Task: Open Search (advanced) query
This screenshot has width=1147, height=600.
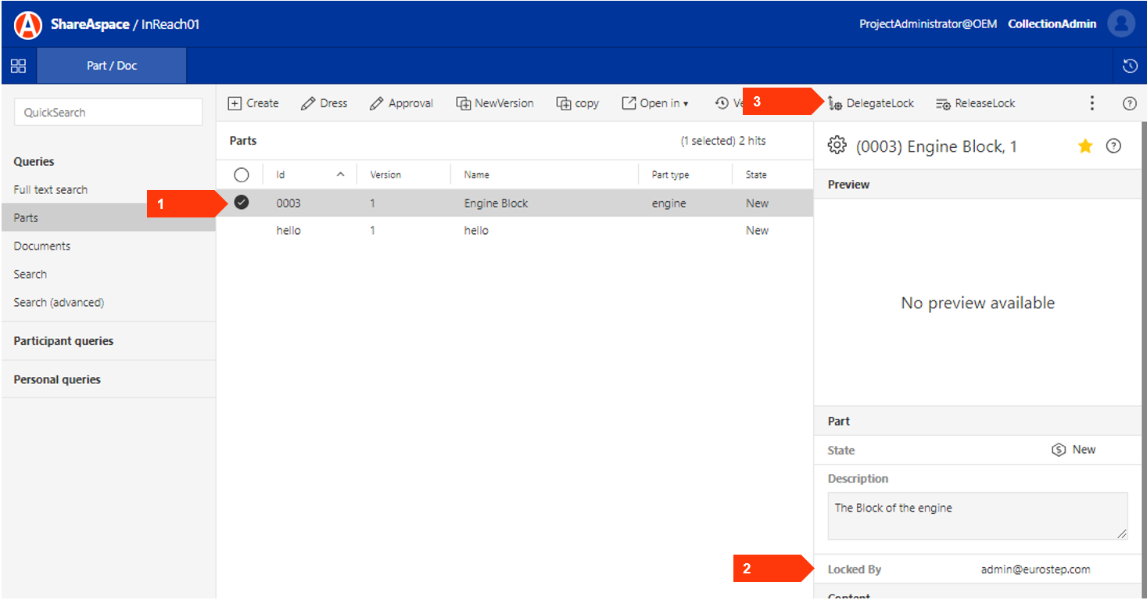Action: pos(59,302)
